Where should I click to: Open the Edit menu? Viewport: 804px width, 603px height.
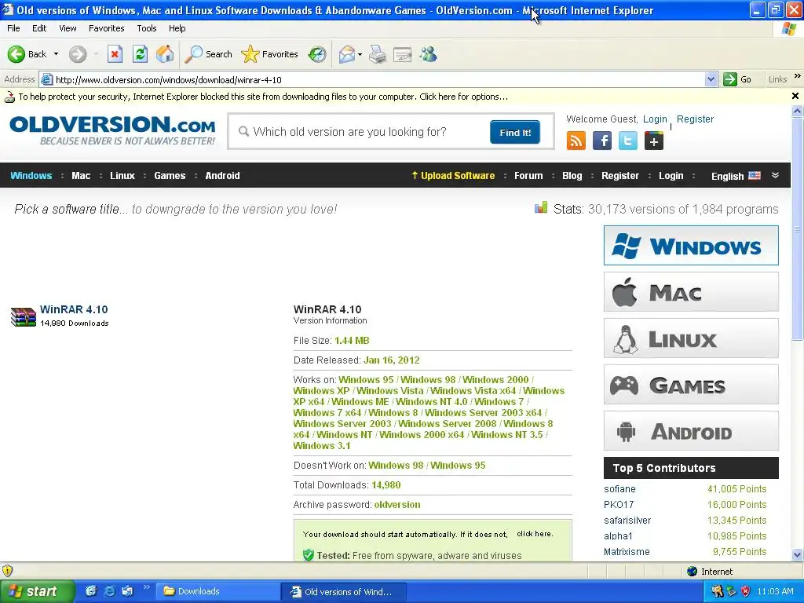tap(39, 28)
